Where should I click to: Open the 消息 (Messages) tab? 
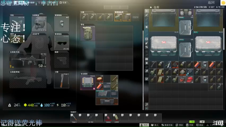(200, 125)
